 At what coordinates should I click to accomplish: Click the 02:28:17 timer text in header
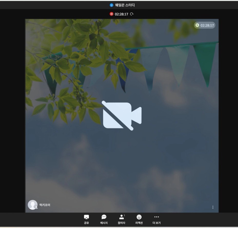tap(121, 14)
